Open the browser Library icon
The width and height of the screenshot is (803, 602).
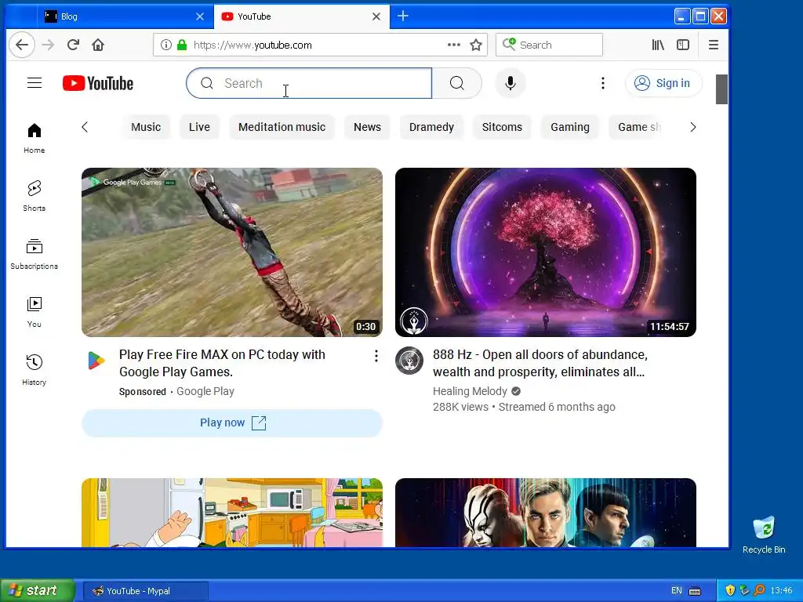(x=658, y=45)
